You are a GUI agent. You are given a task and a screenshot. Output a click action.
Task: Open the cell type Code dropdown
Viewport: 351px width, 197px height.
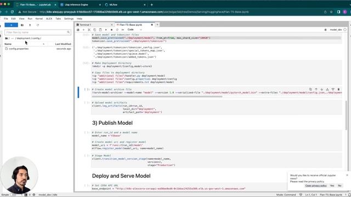[x=135, y=30]
